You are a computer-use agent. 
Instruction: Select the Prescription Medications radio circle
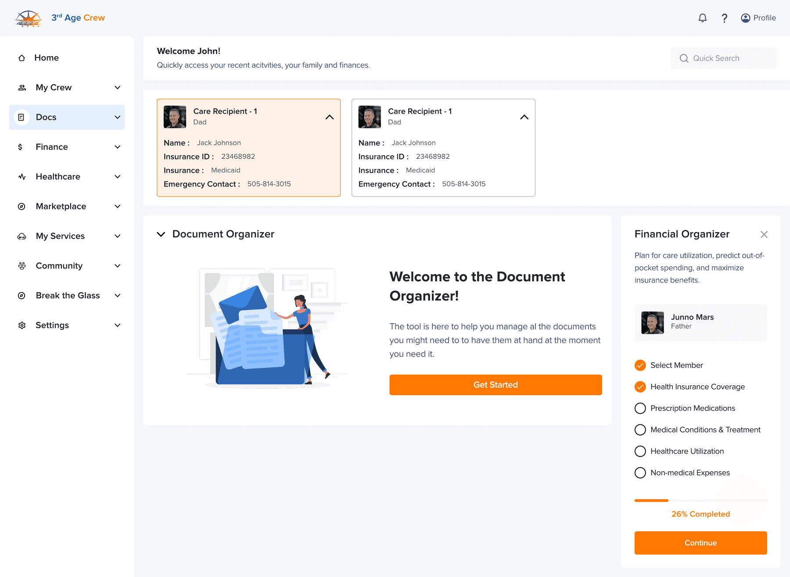tap(640, 408)
